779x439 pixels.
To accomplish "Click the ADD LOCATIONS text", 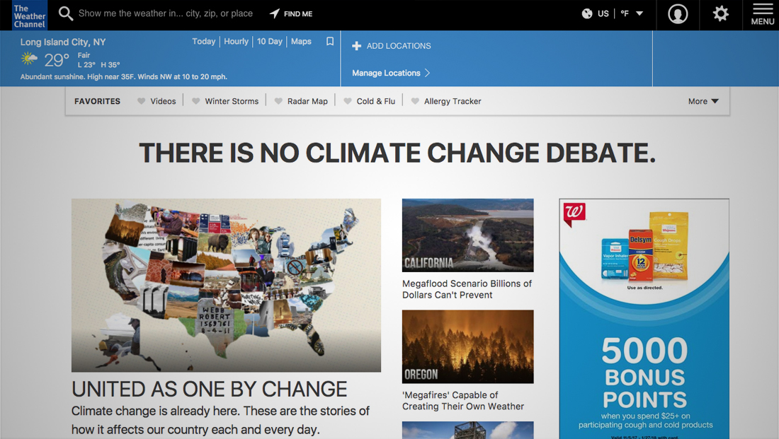I will tap(399, 46).
